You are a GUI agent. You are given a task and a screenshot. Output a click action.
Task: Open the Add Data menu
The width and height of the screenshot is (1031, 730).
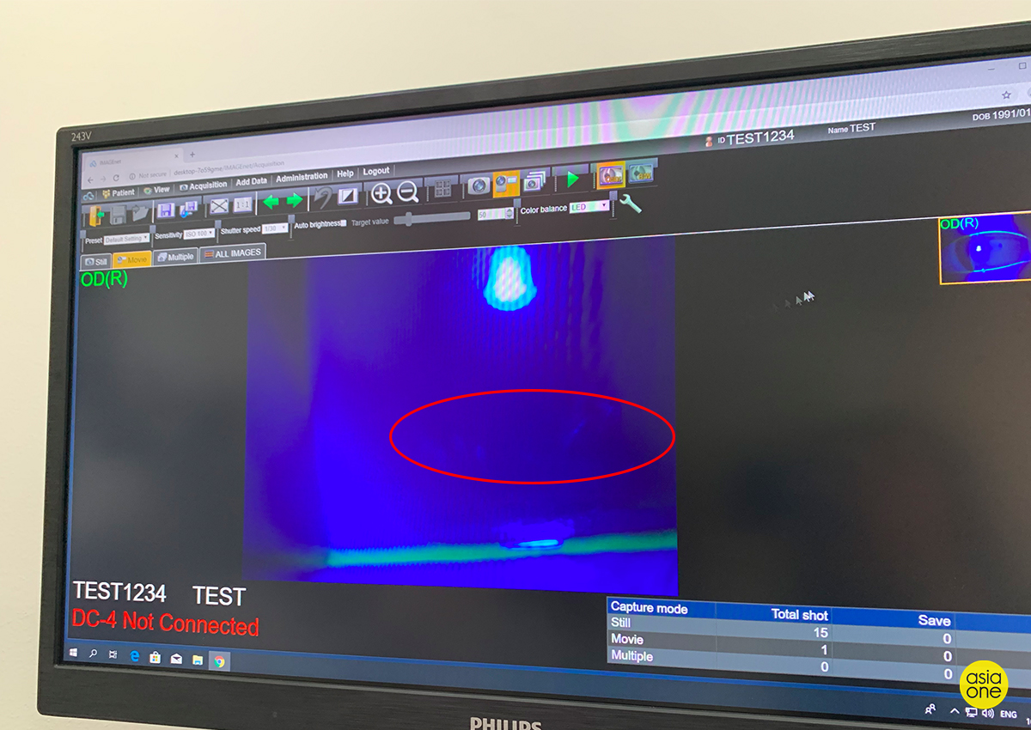[x=251, y=182]
